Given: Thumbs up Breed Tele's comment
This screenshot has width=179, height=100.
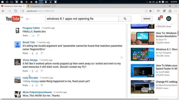Looking at the screenshot, I should pyautogui.click(x=37, y=53).
